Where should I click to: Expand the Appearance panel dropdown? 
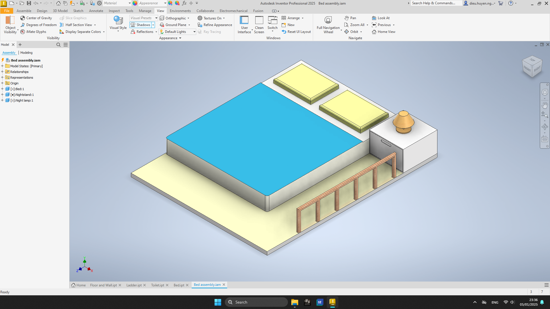point(170,38)
